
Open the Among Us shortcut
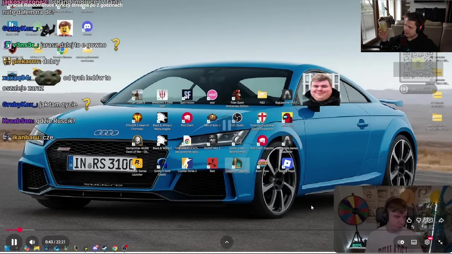(287, 120)
